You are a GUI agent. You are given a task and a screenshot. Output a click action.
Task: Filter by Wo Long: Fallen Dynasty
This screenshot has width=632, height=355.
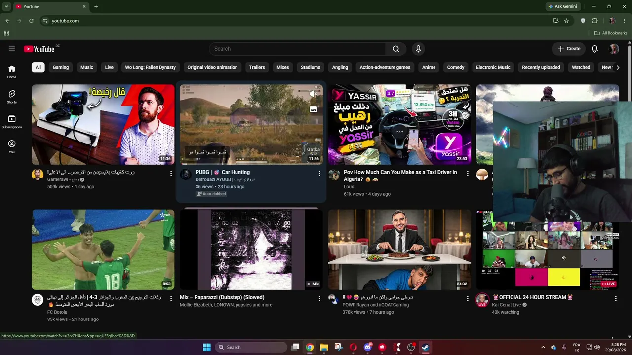[x=150, y=67]
